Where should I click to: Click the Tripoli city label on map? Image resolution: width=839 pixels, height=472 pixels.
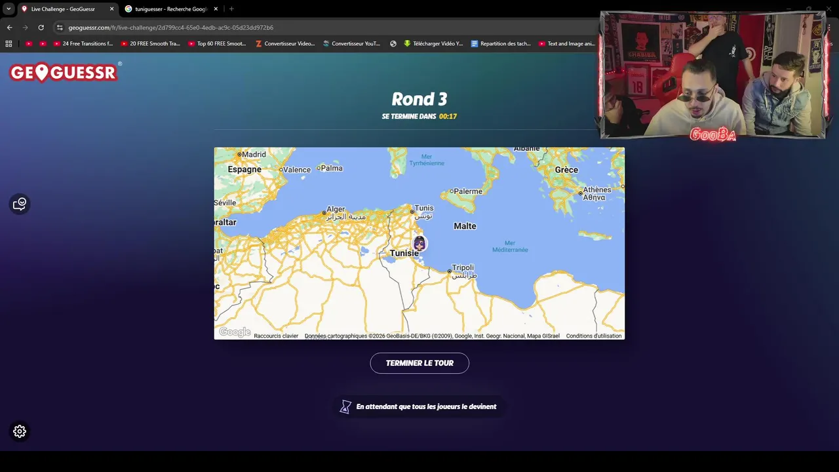[x=463, y=267]
